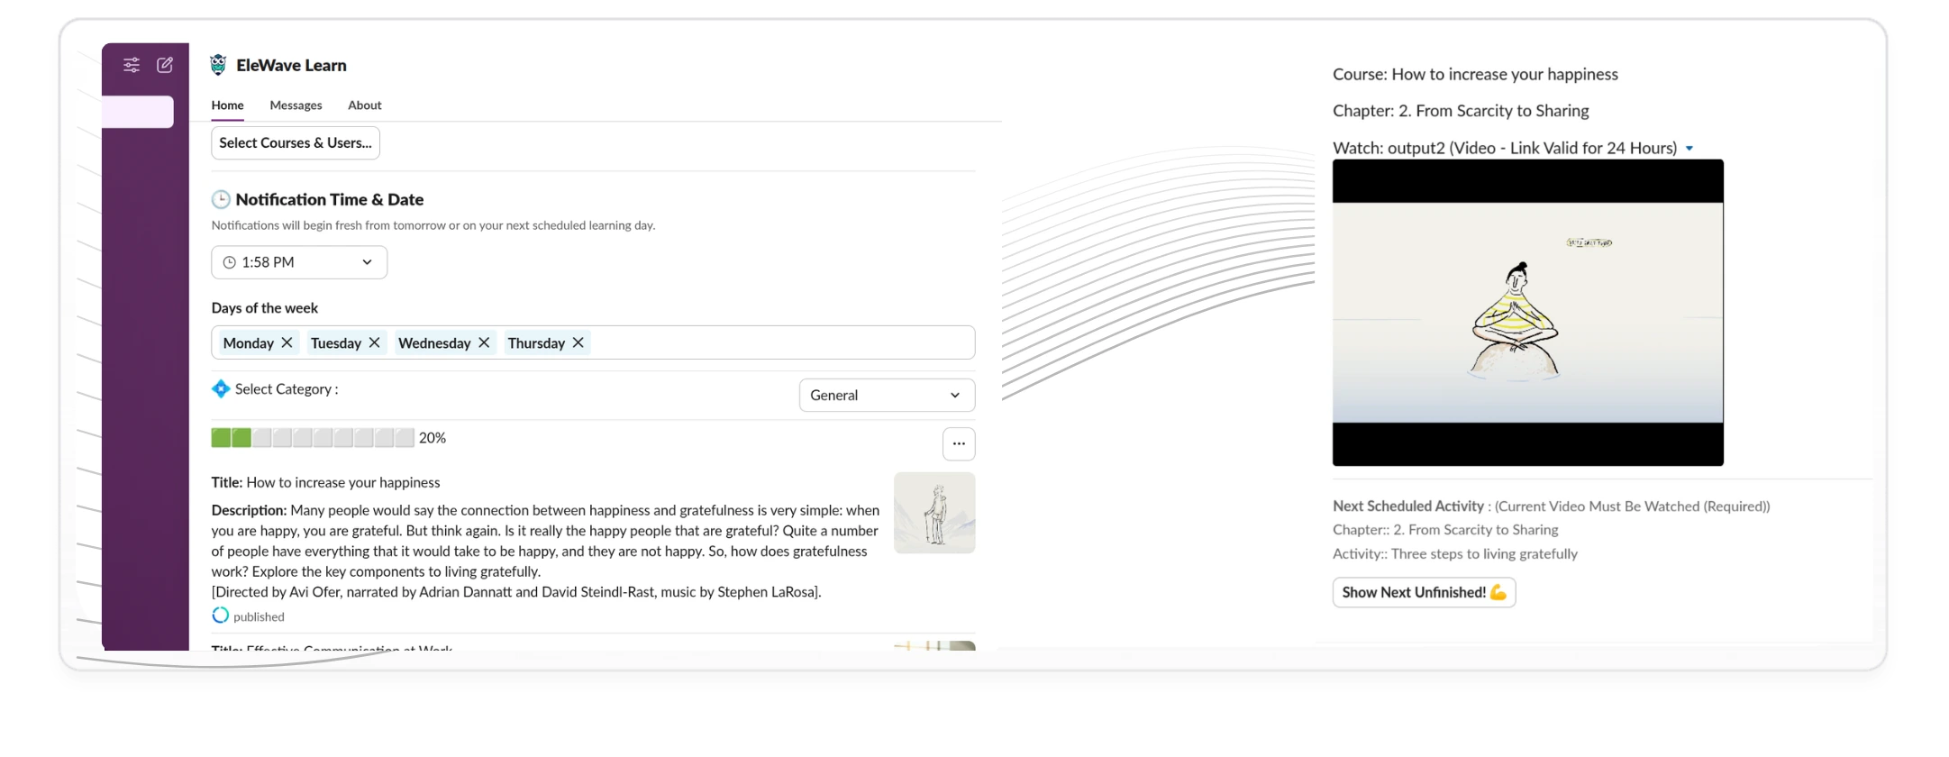Switch to the Messages tab
The height and width of the screenshot is (757, 1949).
pyautogui.click(x=296, y=105)
